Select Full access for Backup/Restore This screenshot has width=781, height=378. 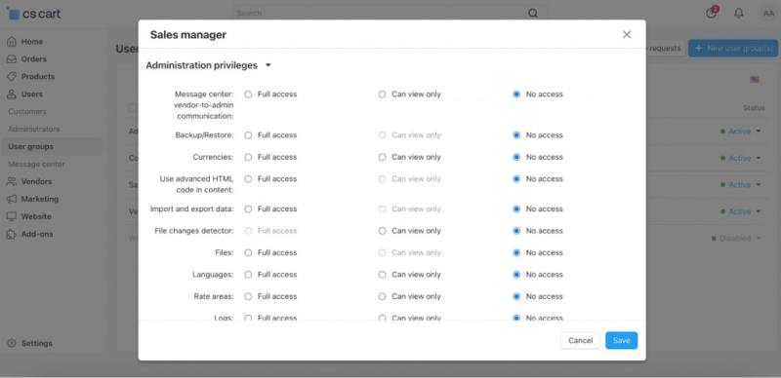pos(248,135)
